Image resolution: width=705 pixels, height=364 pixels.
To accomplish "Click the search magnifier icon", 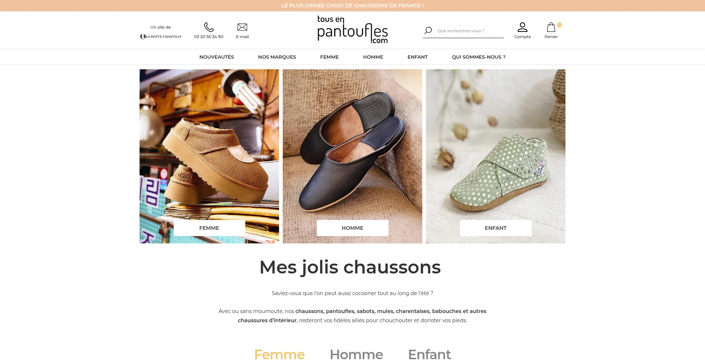I will point(428,30).
